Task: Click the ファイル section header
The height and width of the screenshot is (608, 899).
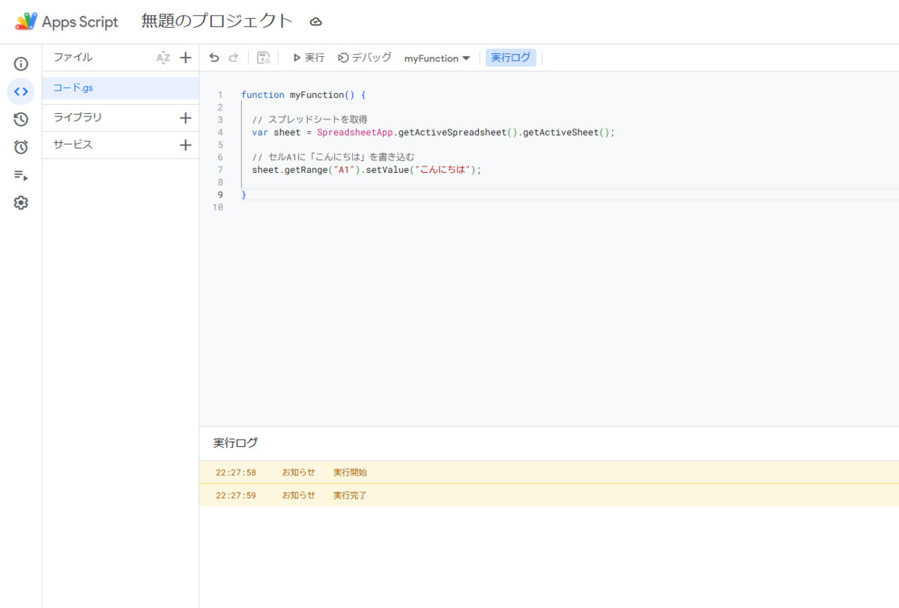Action: click(73, 58)
